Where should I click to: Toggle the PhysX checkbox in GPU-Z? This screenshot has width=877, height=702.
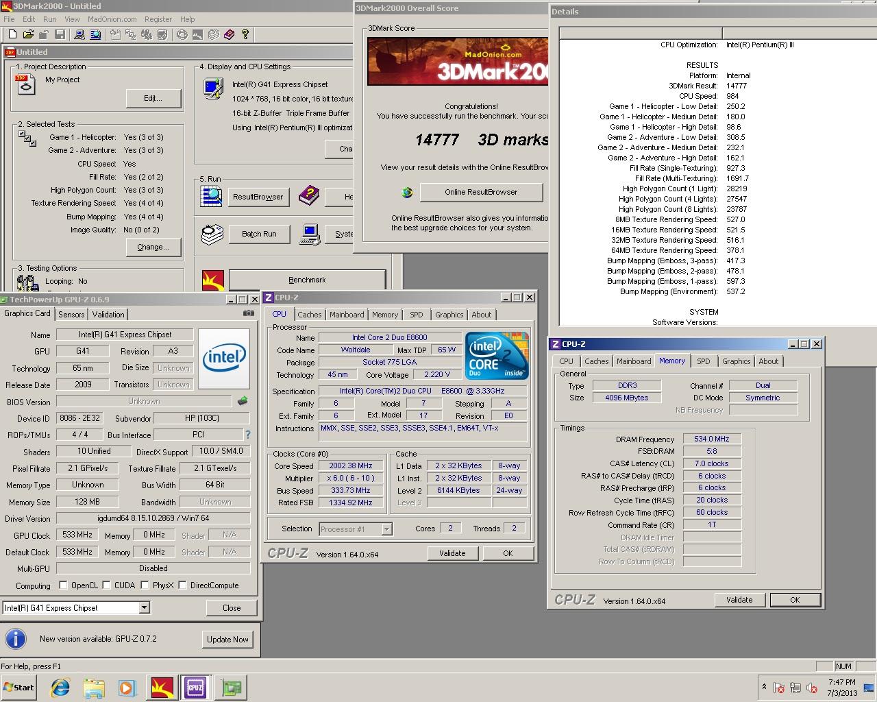(x=145, y=585)
